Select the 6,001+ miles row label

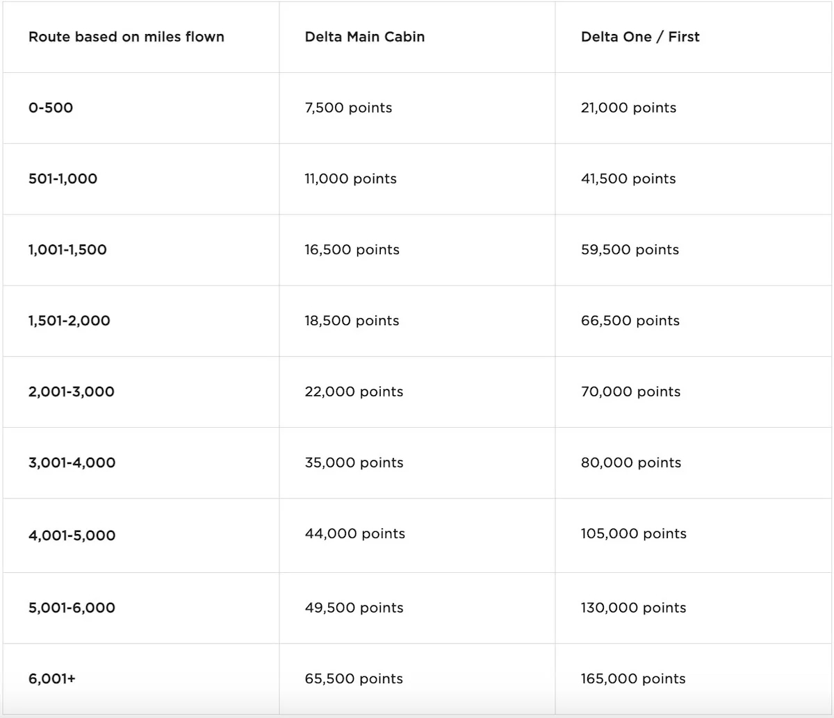52,678
